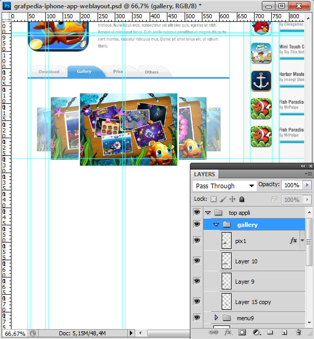Click the horizontal scroll left arrow
This screenshot has width=314, height=339.
(140, 333)
